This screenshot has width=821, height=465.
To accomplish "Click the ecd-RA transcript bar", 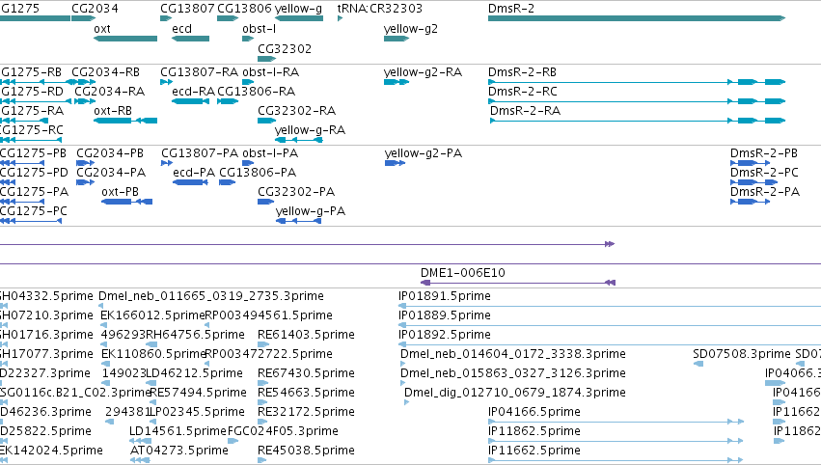I will click(x=191, y=101).
